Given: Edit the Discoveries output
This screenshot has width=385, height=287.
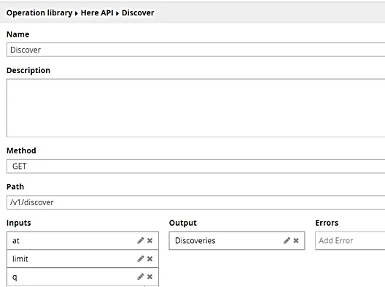Looking at the screenshot, I should 287,240.
